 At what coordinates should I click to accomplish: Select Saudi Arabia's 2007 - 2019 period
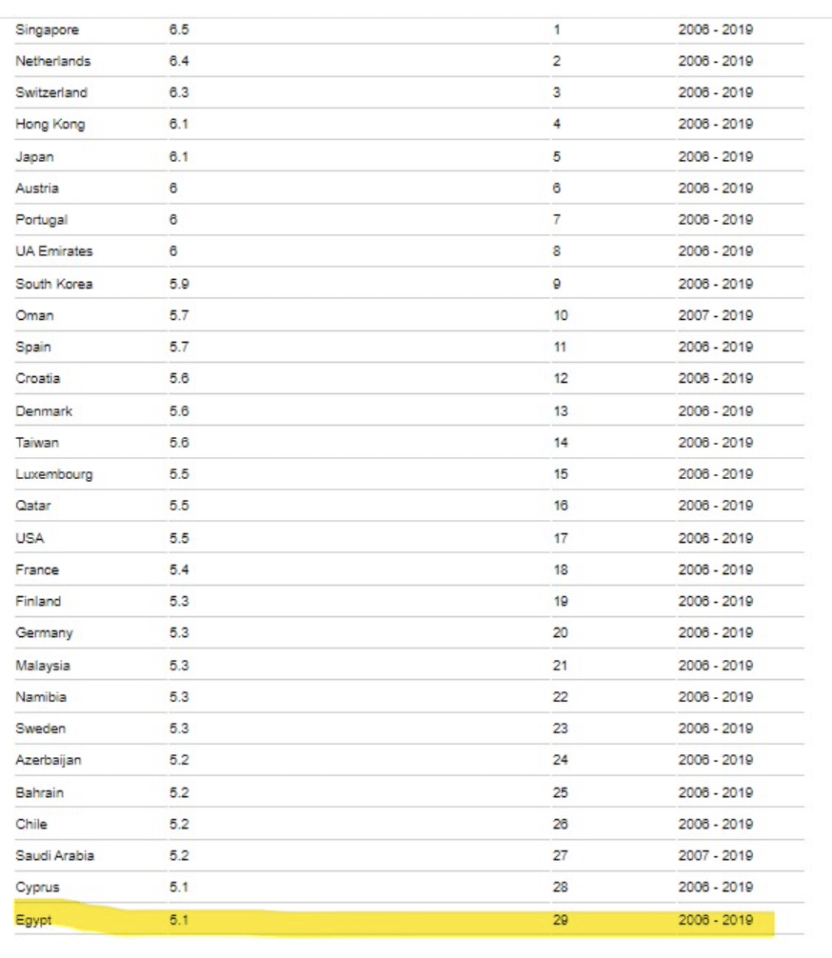[x=715, y=855]
